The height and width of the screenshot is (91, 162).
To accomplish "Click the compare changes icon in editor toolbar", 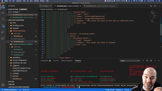I will (x=151, y=6).
